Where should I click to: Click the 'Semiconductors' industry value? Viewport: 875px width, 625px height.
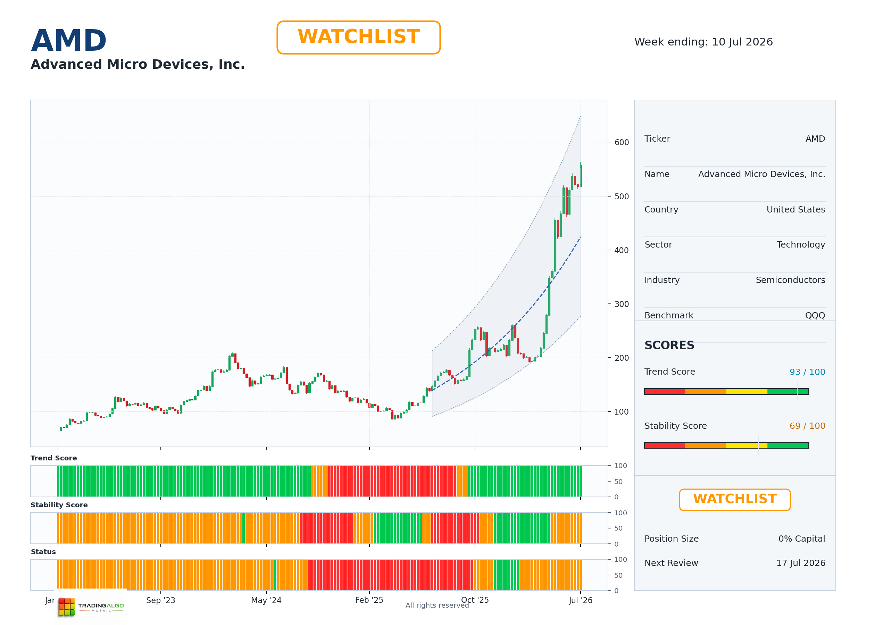tap(790, 280)
